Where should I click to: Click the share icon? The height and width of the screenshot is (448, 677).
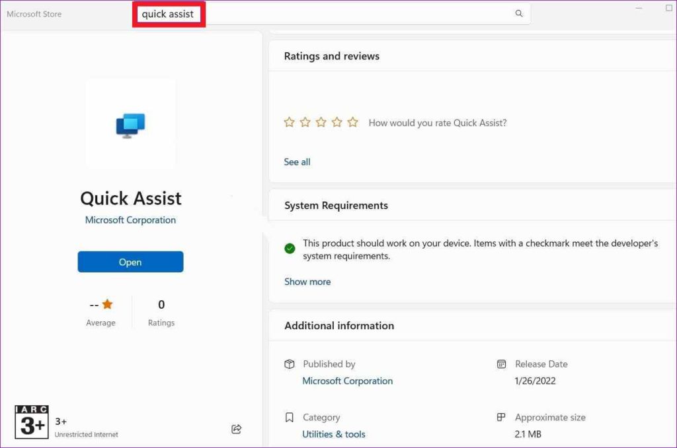236,429
